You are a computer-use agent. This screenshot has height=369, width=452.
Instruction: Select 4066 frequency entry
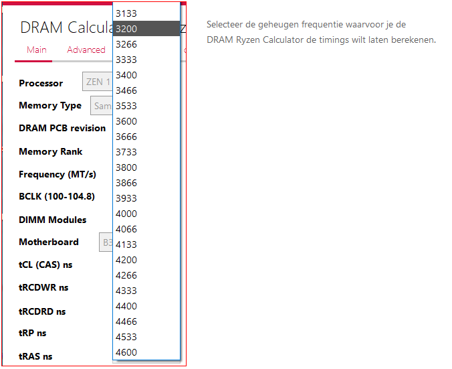[146, 229]
